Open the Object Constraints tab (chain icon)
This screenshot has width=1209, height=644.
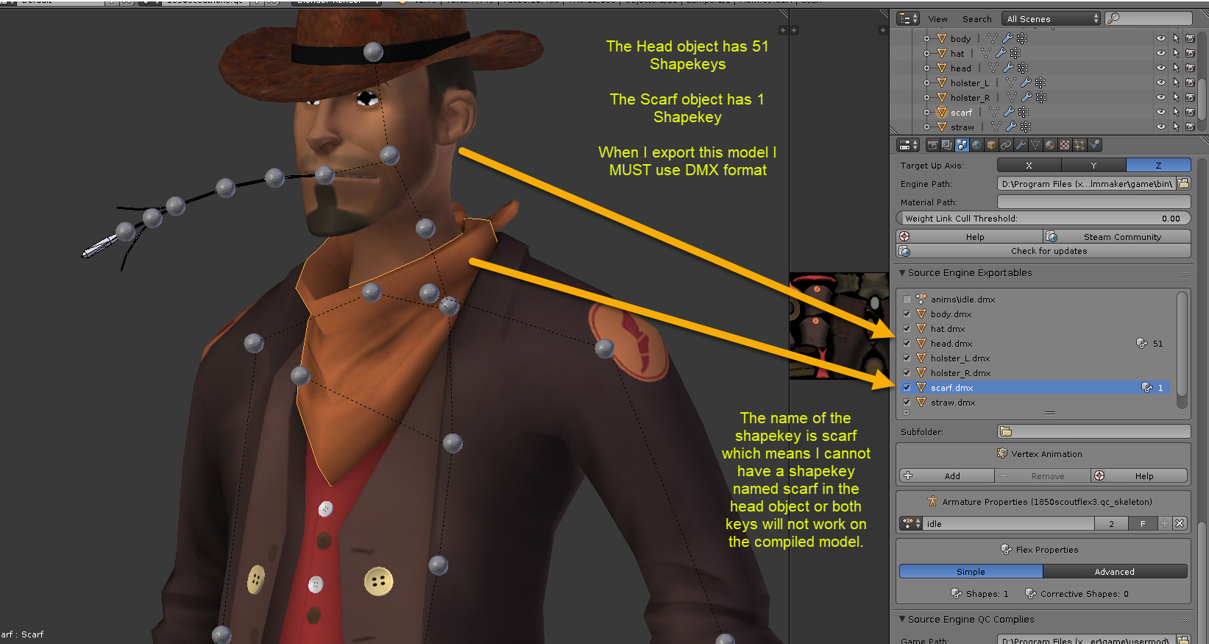pos(1006,145)
